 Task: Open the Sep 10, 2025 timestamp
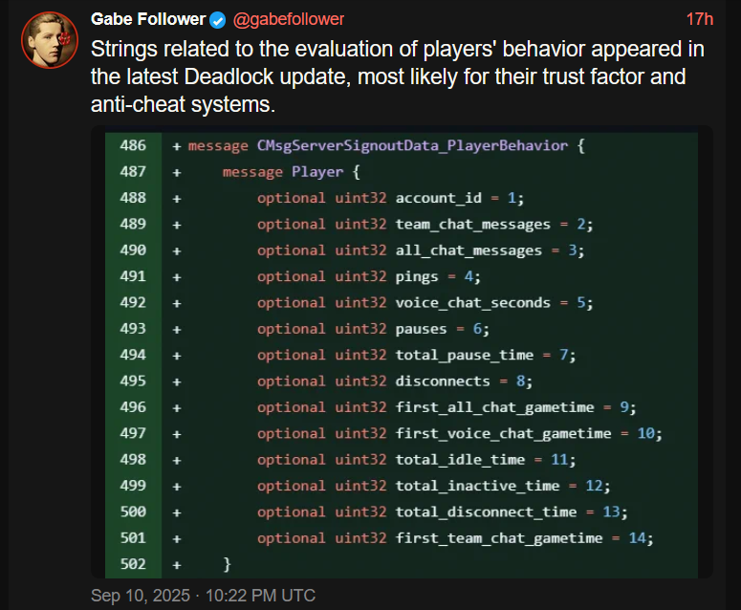tap(203, 596)
